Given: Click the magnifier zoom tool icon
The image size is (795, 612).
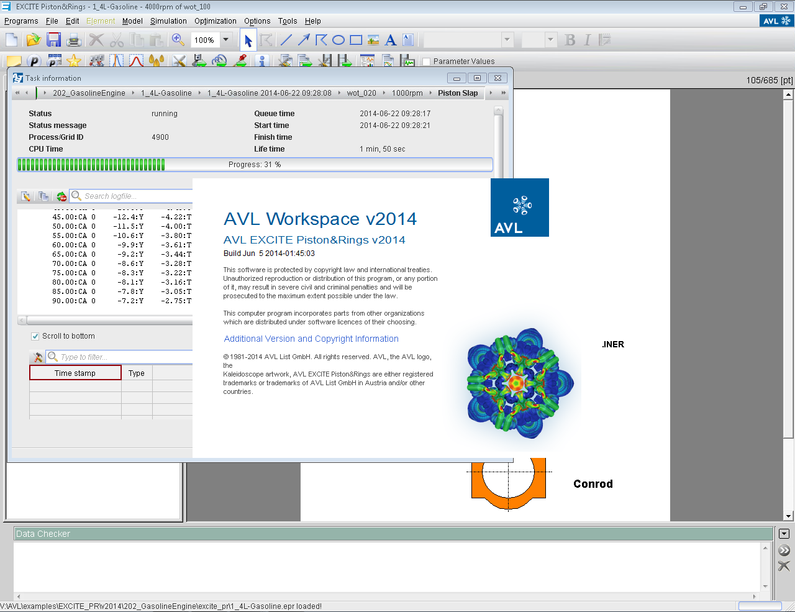Looking at the screenshot, I should point(178,40).
